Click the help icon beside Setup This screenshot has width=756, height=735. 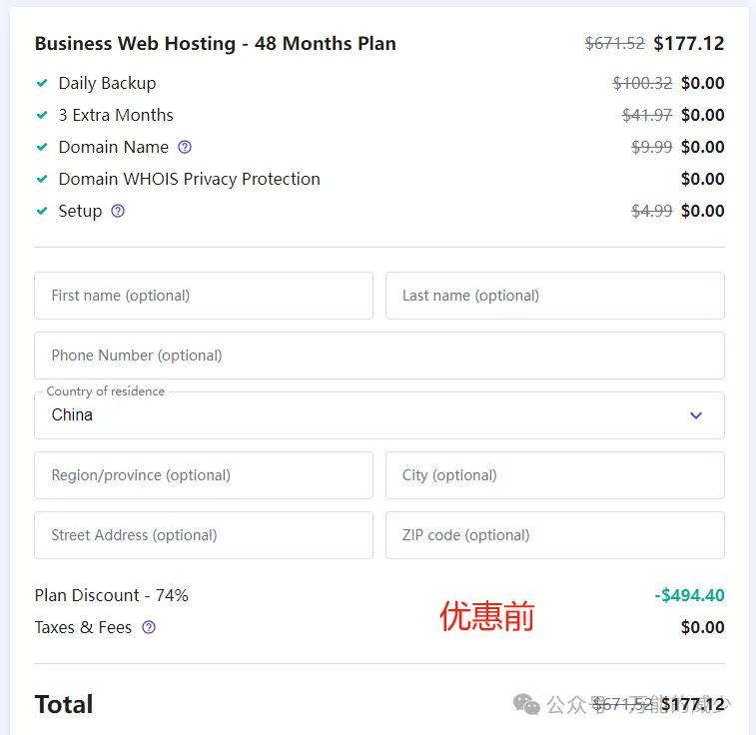pyautogui.click(x=118, y=211)
